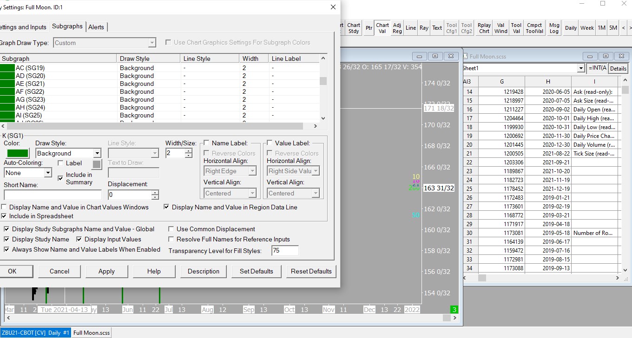Open the Msg Log from toolbar

(554, 28)
